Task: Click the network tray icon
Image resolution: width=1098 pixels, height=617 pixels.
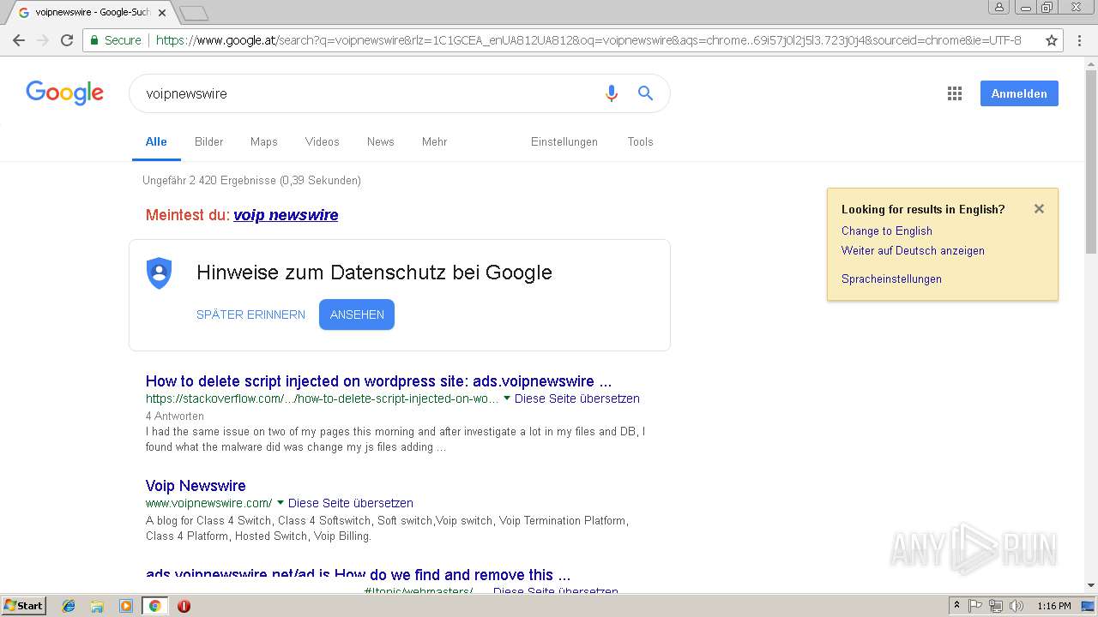Action: pos(996,606)
